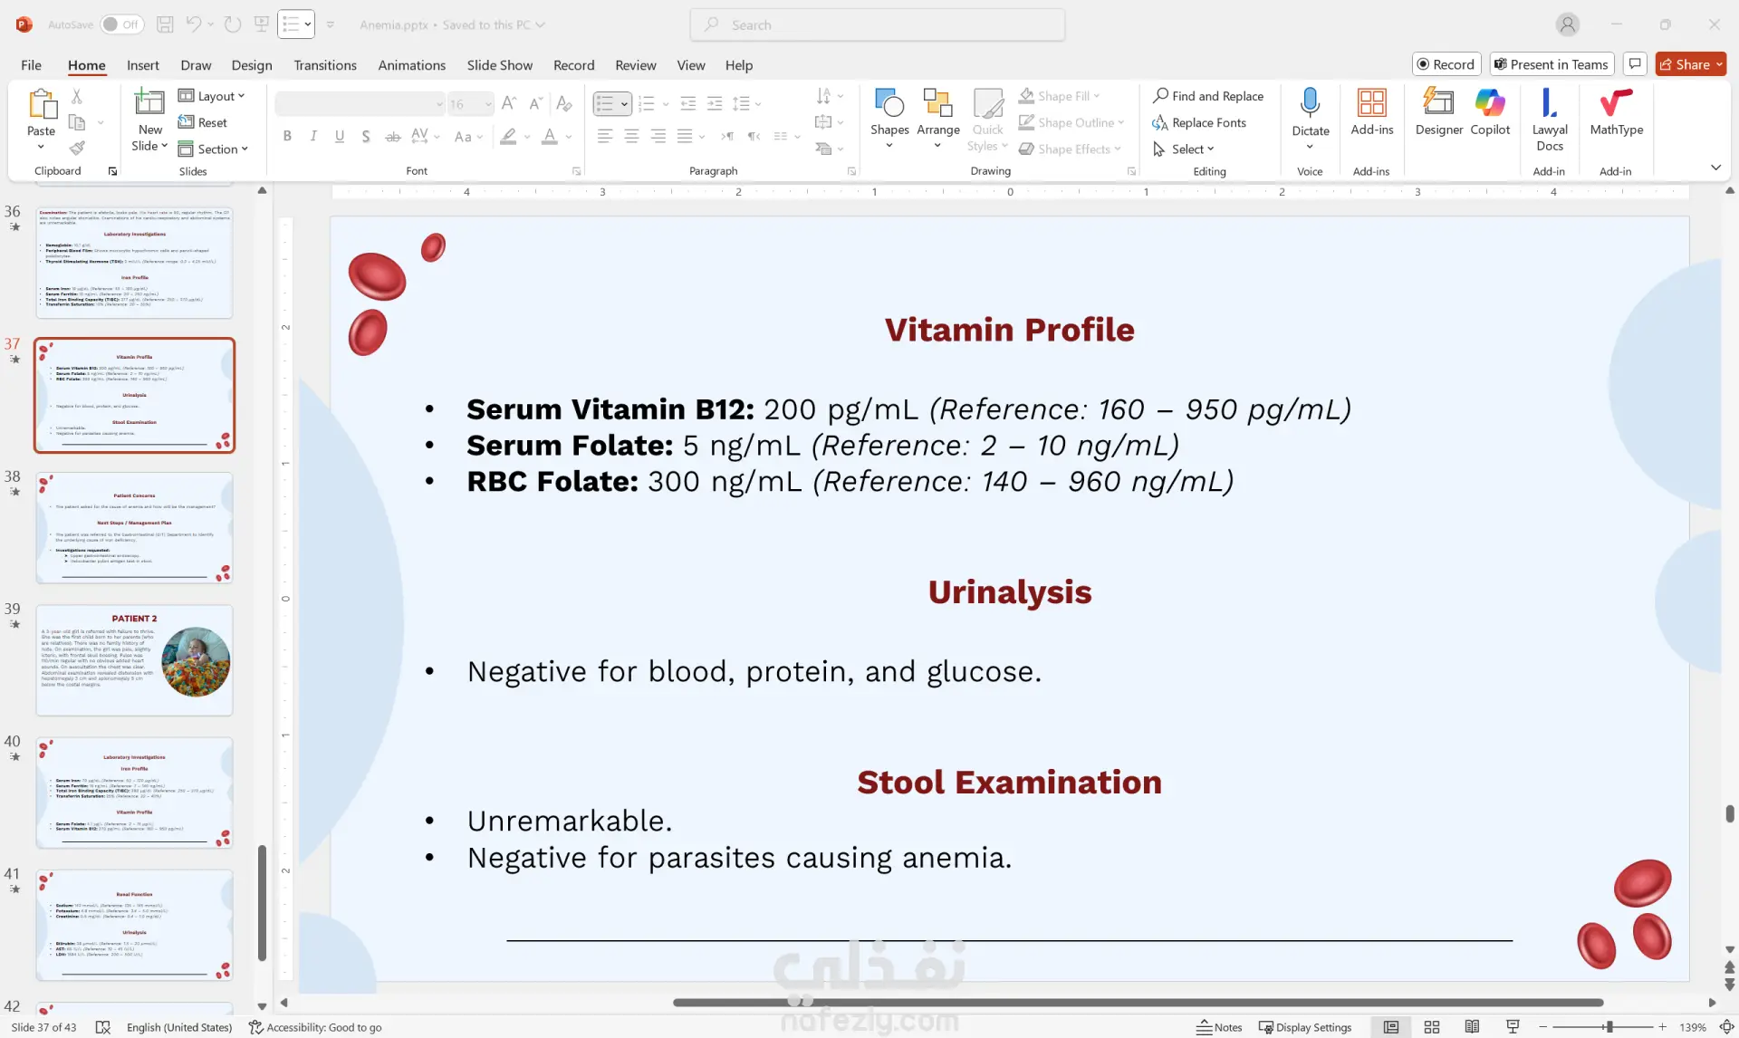
Task: Start Slide Show from status bar
Action: (1513, 1027)
